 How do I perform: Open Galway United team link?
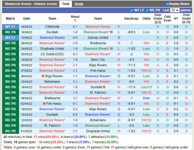pos(98,38)
